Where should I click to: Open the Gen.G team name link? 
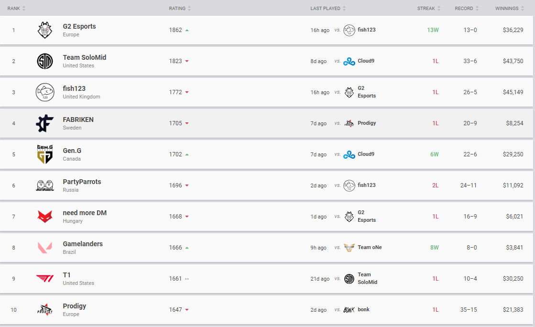pos(72,151)
